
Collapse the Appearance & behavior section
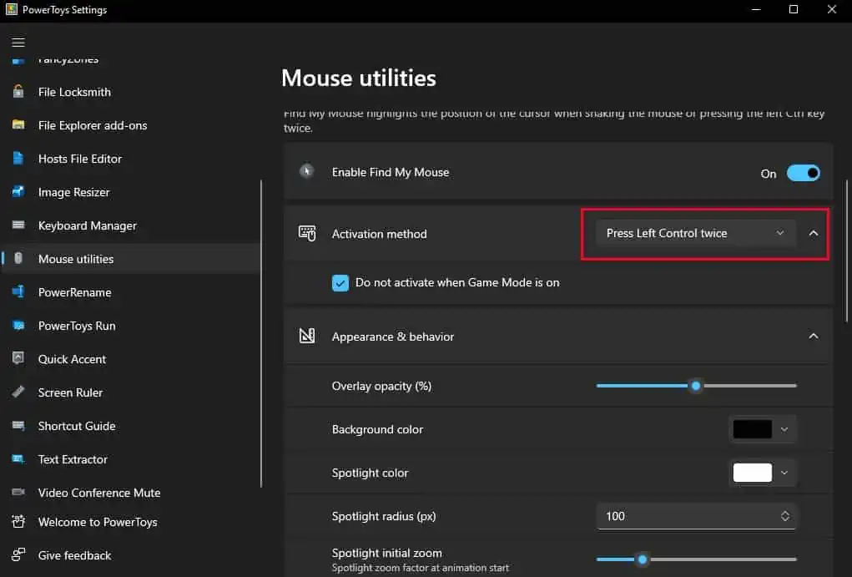tap(814, 336)
